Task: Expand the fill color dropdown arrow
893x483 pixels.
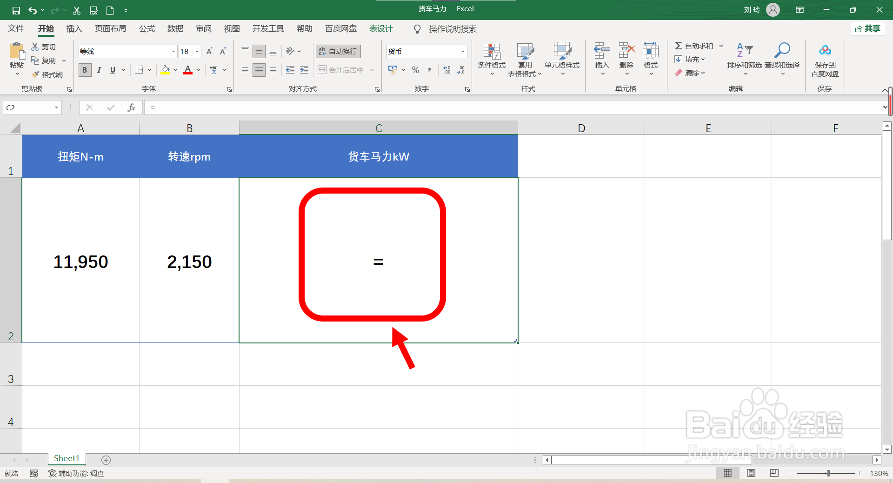Action: 175,70
